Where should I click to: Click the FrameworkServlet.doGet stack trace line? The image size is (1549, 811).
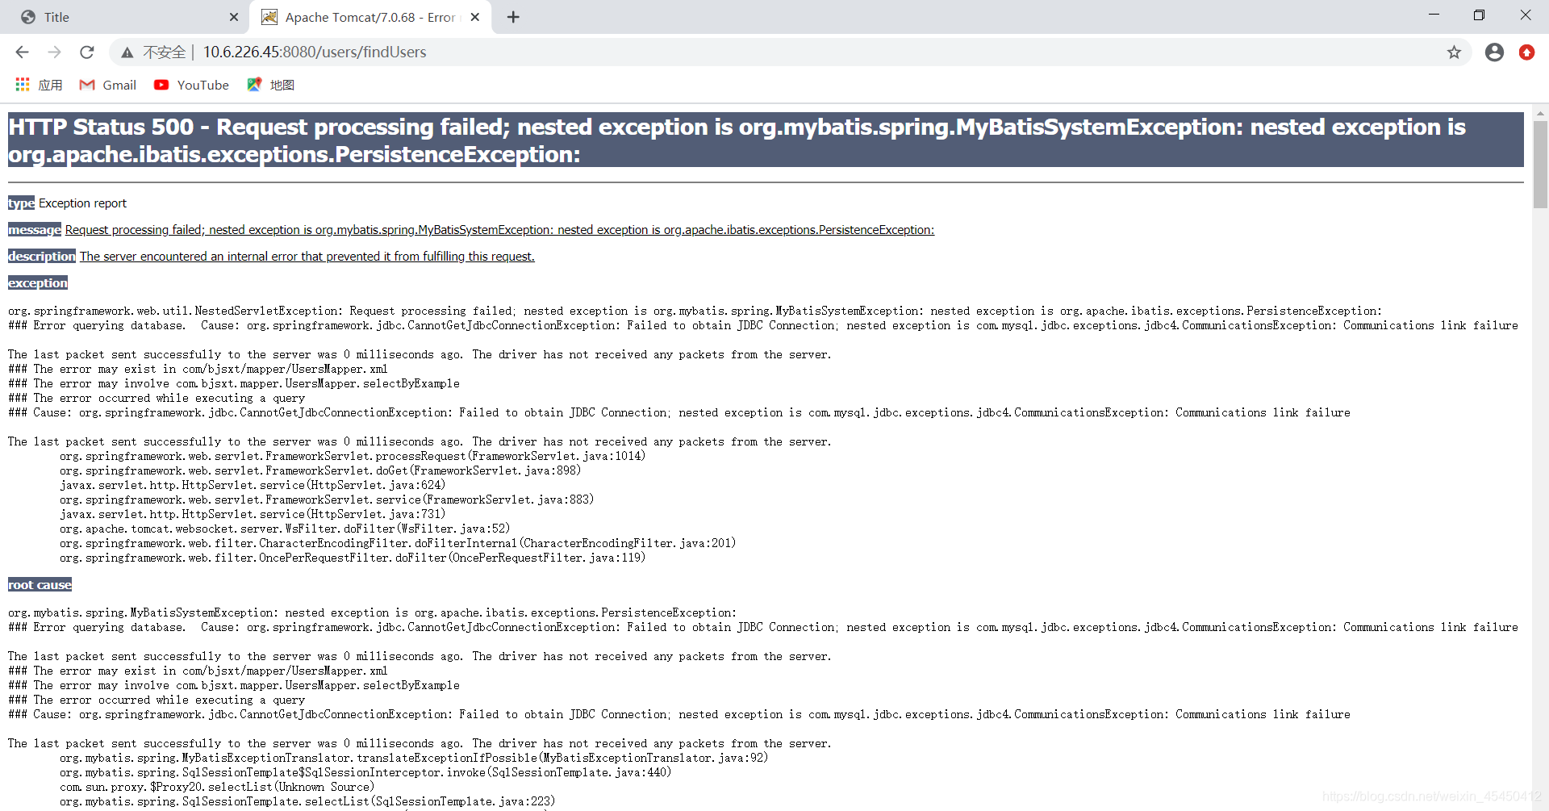click(320, 470)
